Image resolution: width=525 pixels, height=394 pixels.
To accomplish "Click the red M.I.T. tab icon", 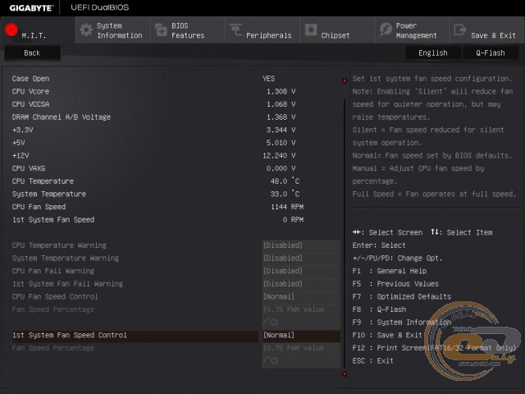I will (11, 30).
